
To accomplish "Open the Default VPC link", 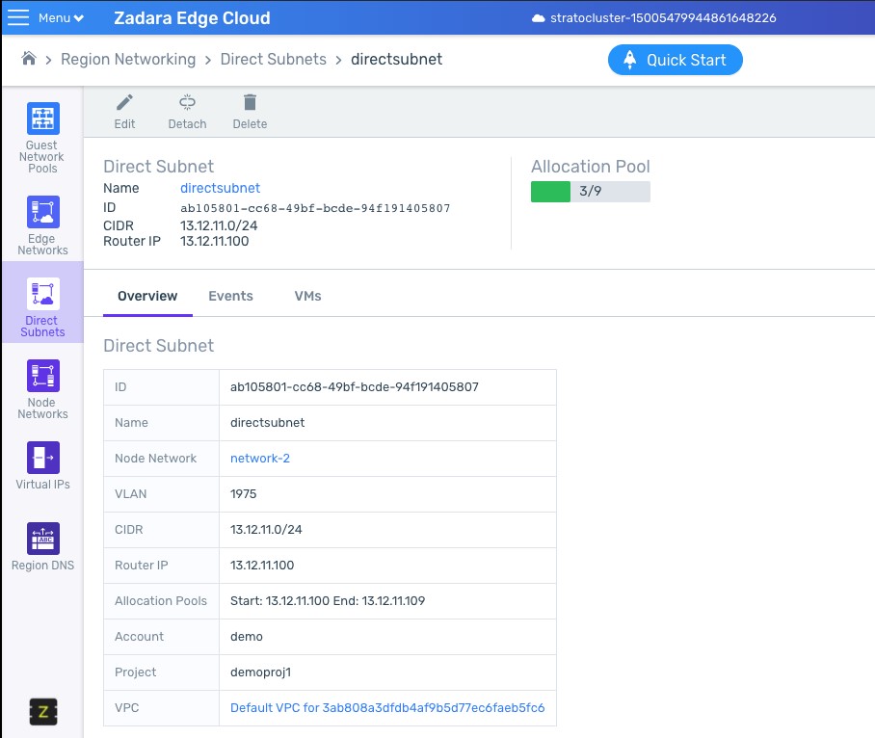I will click(387, 708).
